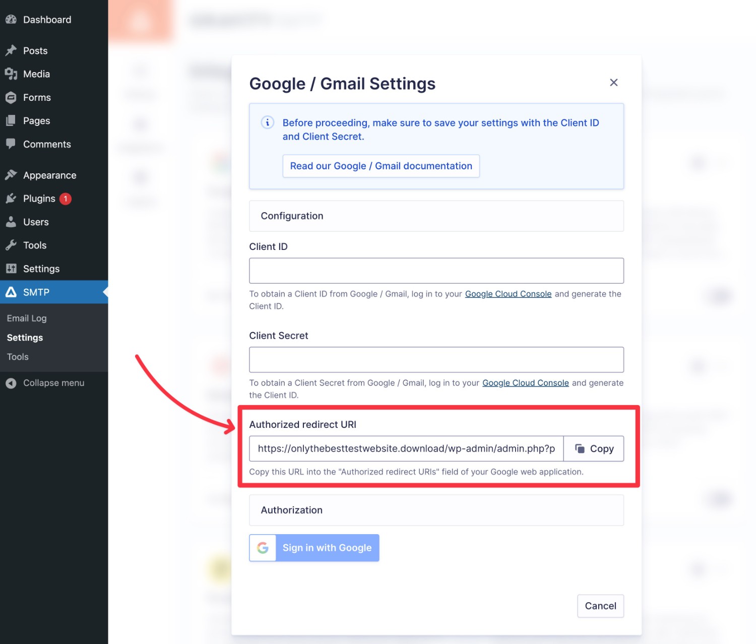The image size is (756, 644).
Task: Click the Media library icon
Action: (x=11, y=74)
